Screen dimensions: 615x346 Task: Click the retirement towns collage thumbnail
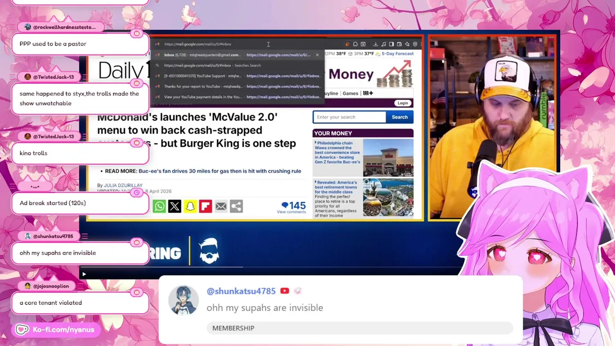coord(388,198)
